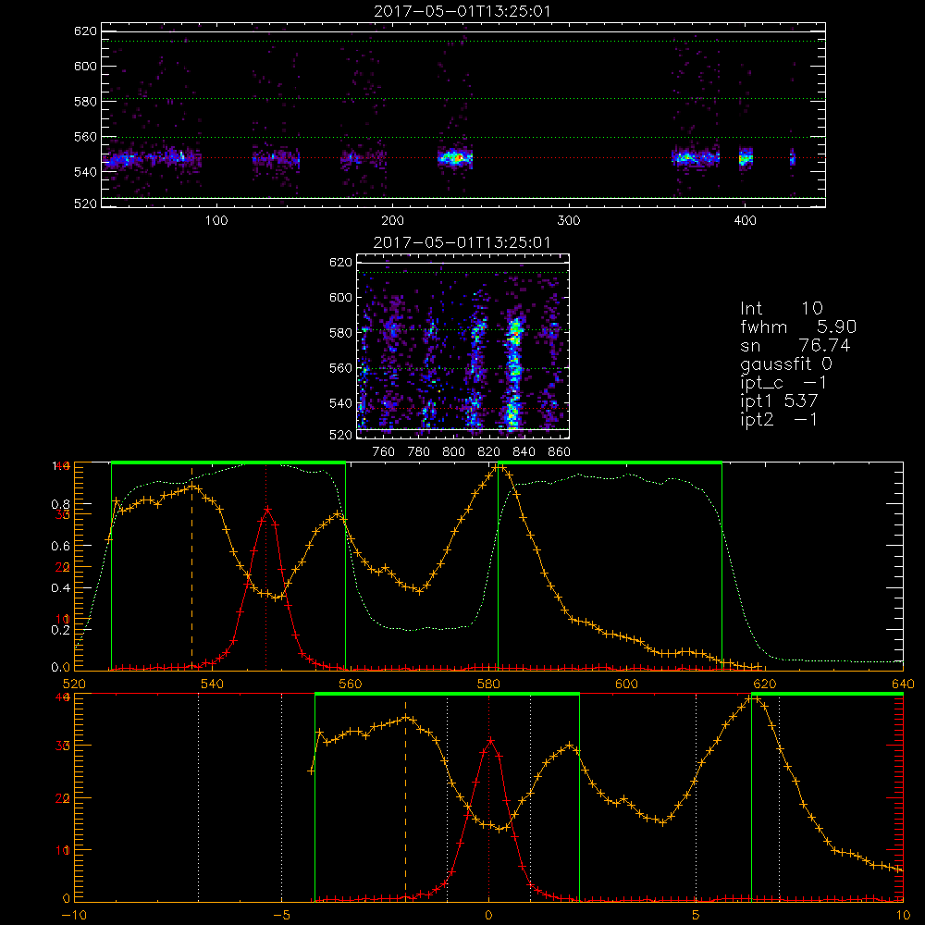Click the x-axis label 300 of the top spectrogram
The height and width of the screenshot is (925, 925).
coord(569,221)
